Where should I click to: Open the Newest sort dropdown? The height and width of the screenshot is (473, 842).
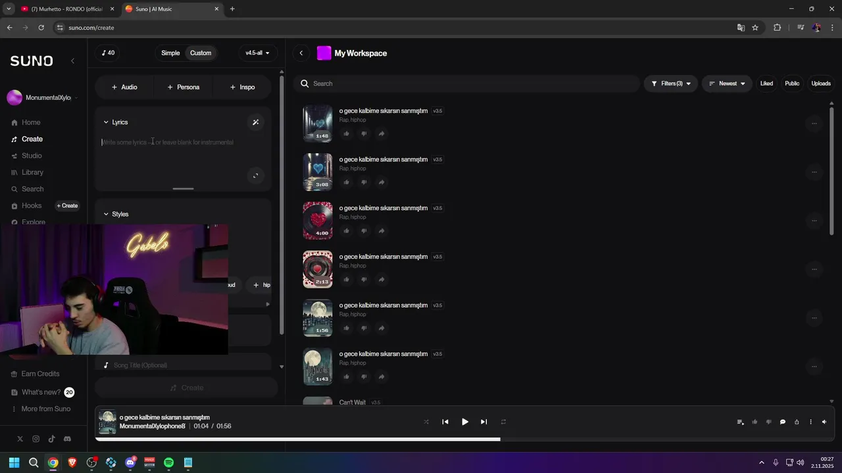727,83
